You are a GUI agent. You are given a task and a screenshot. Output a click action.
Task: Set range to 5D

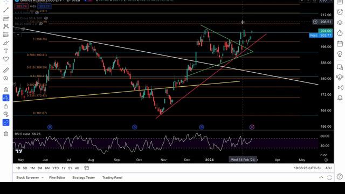point(25,168)
